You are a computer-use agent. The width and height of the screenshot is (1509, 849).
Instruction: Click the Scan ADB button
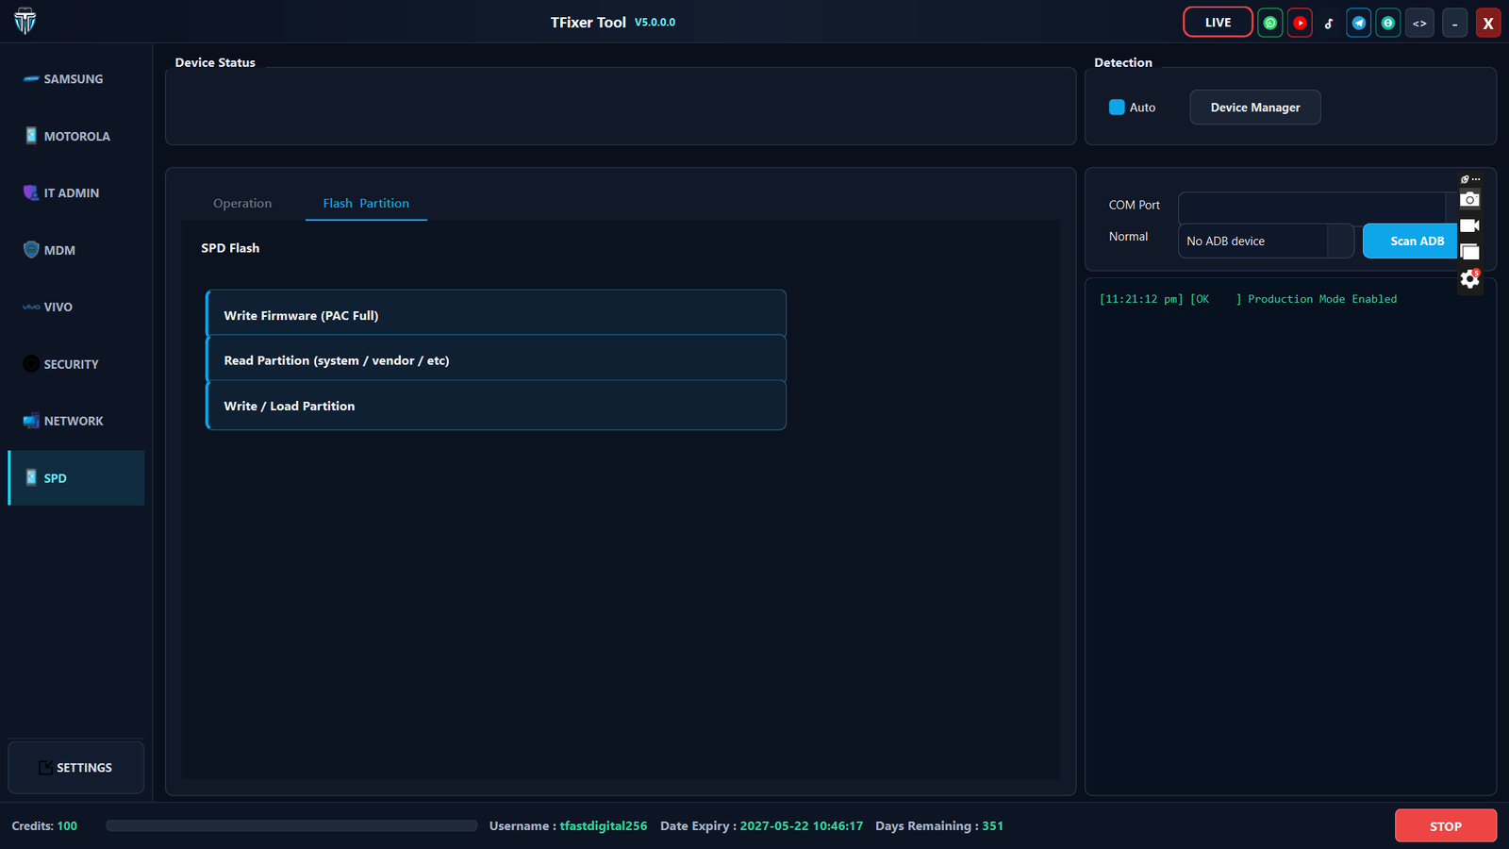1411,241
